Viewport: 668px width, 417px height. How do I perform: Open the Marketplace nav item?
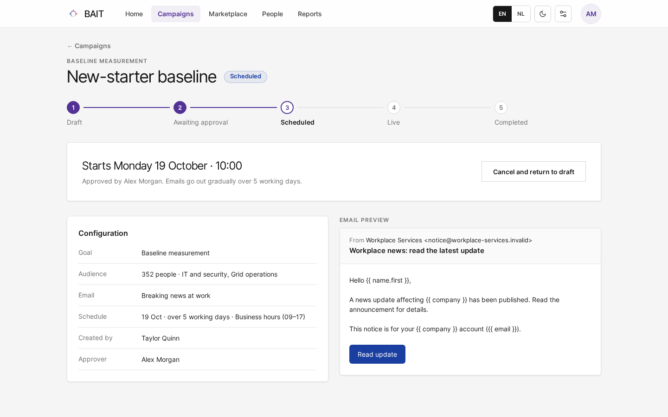pyautogui.click(x=228, y=14)
